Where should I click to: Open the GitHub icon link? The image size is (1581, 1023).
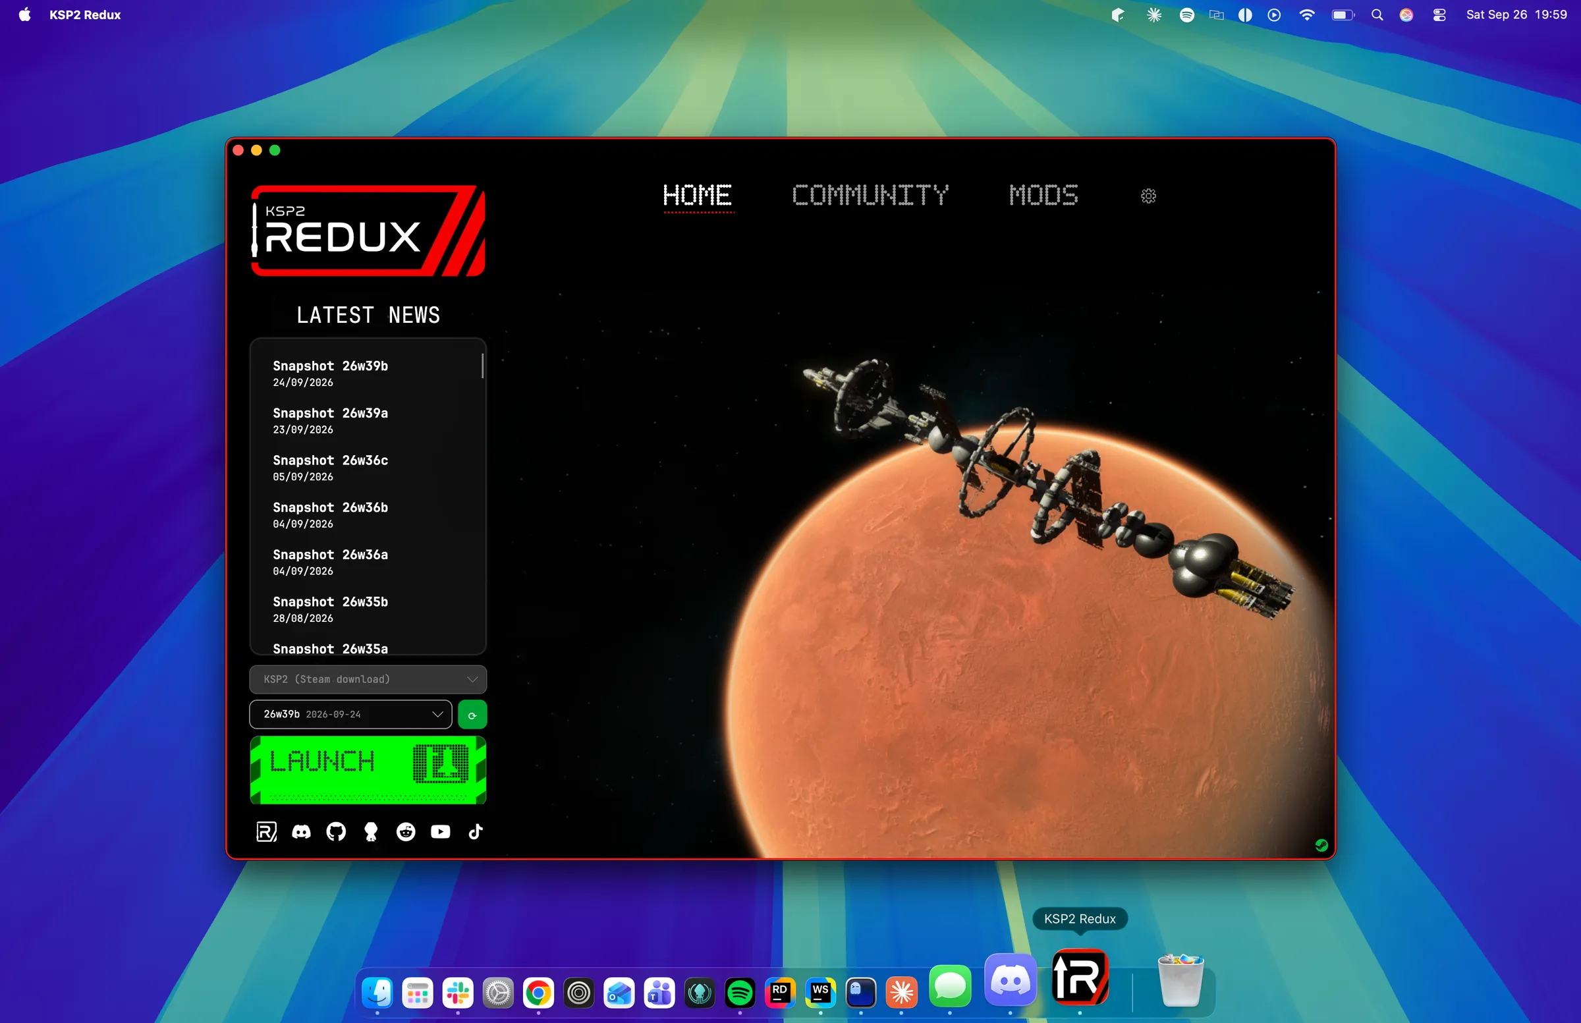coord(336,832)
